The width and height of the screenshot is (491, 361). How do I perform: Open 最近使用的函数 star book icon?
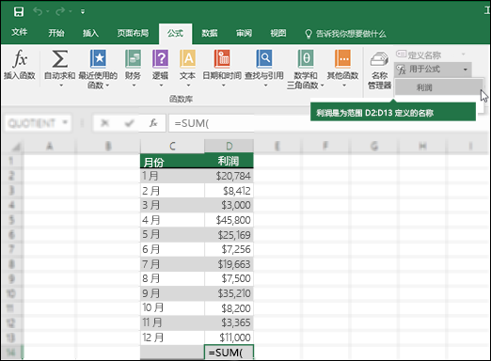98,59
